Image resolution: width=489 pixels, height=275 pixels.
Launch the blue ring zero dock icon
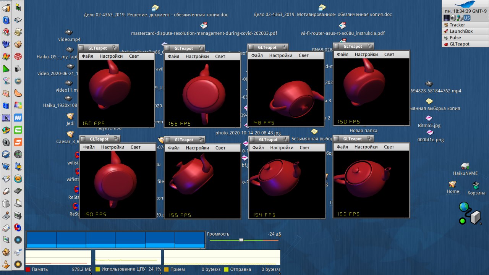pyautogui.click(x=6, y=21)
